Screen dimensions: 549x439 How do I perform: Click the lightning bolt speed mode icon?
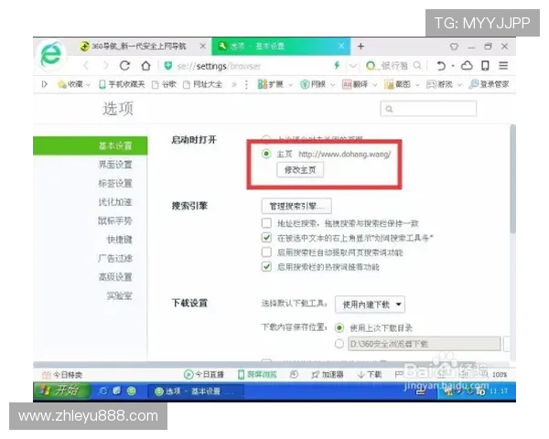[337, 65]
